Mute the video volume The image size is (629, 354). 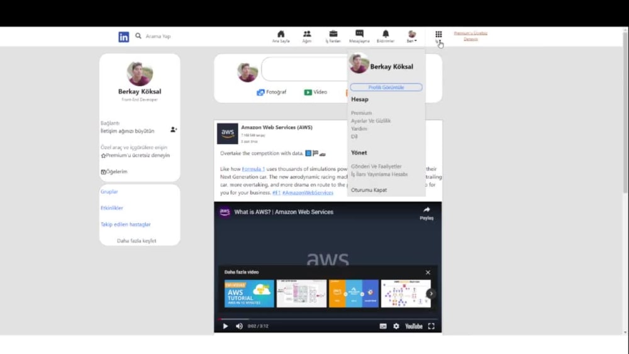239,326
